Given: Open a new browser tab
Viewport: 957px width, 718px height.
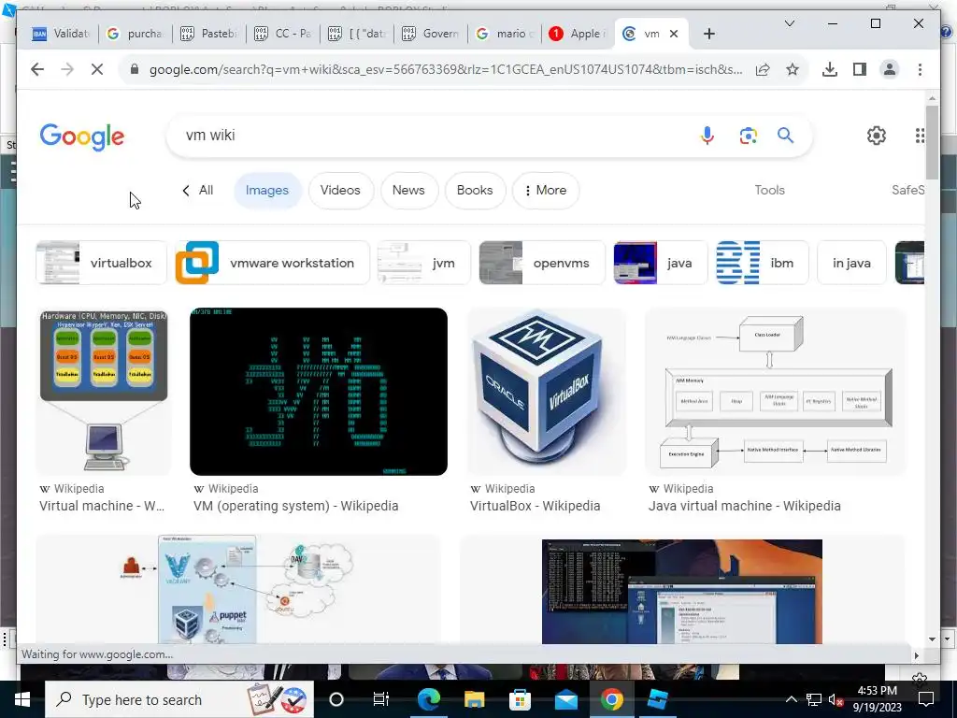Looking at the screenshot, I should pos(708,34).
